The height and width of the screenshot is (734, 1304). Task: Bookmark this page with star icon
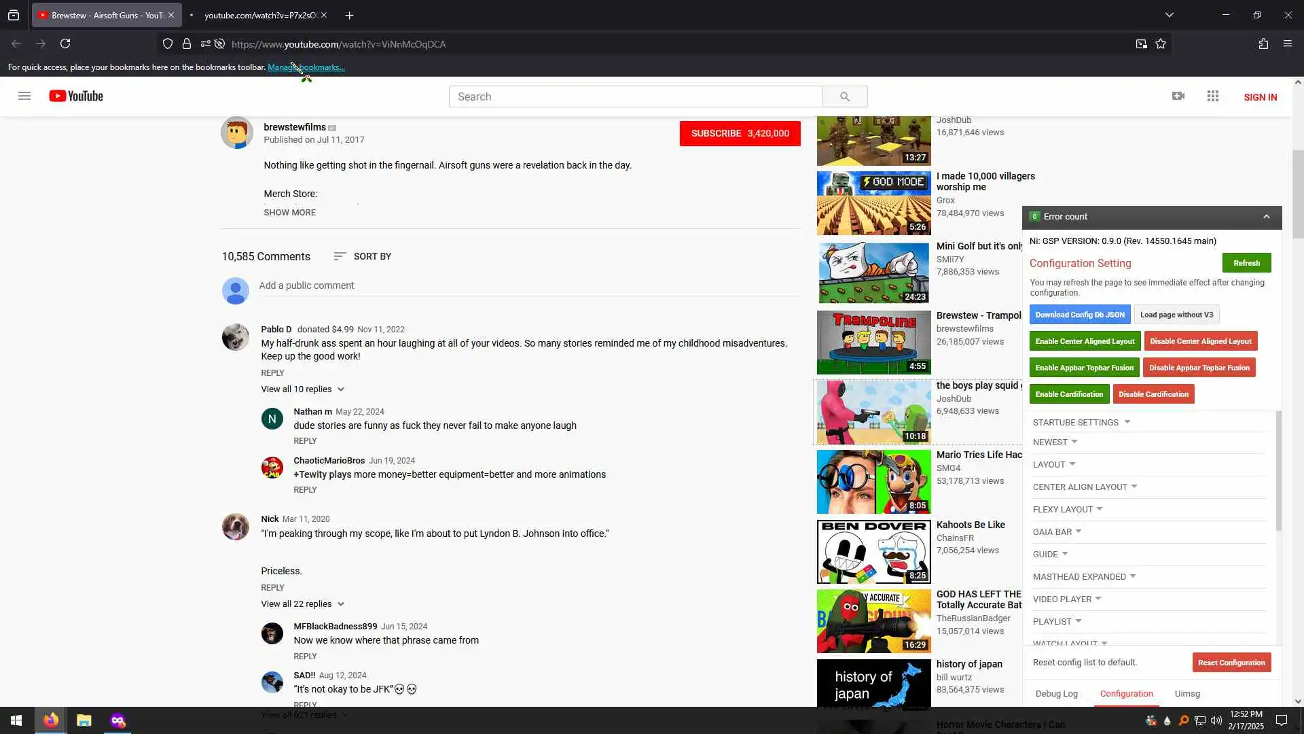(x=1161, y=44)
